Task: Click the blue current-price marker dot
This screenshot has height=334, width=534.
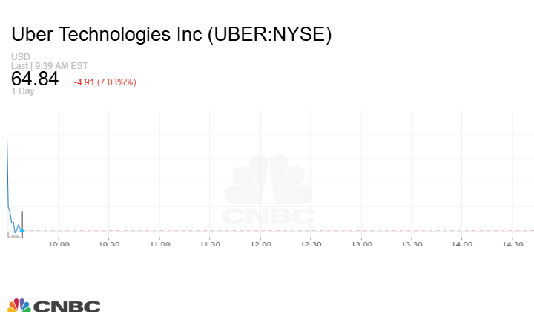Action: coord(22,231)
